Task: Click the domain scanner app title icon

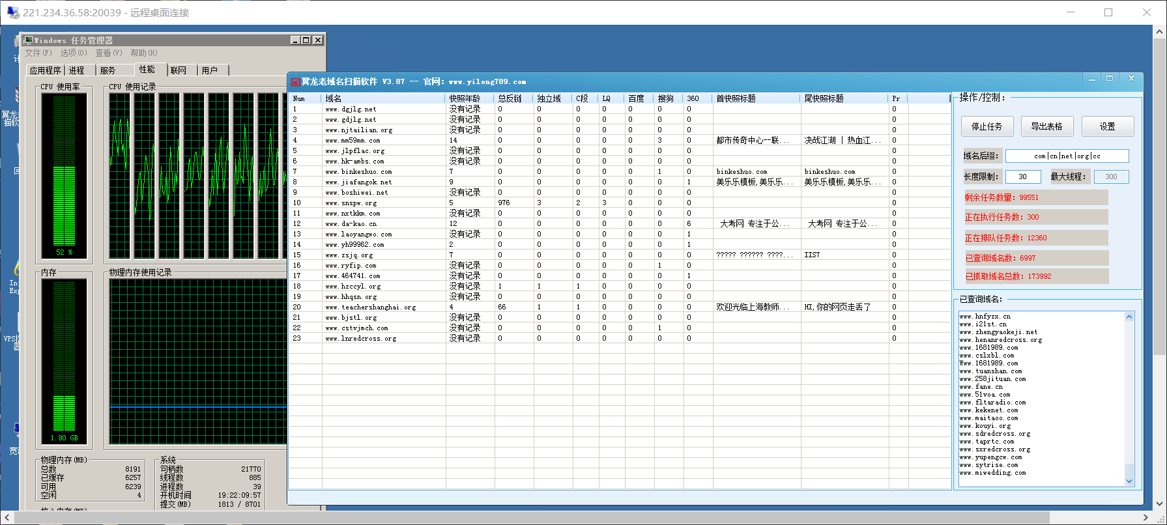Action: [x=295, y=82]
